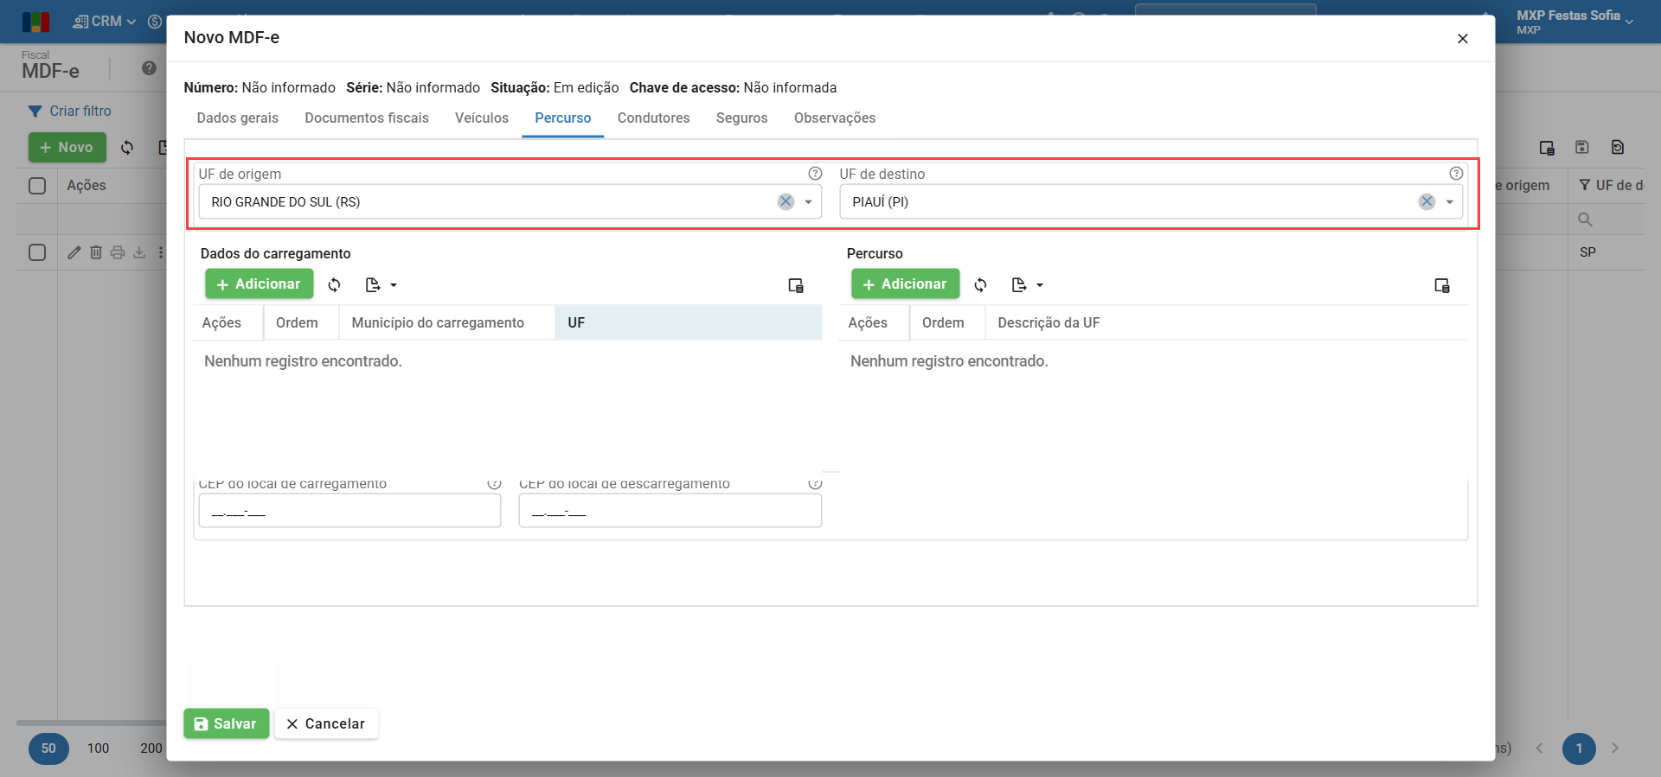Clear the UF de destino selection
The width and height of the screenshot is (1661, 777).
1427,201
